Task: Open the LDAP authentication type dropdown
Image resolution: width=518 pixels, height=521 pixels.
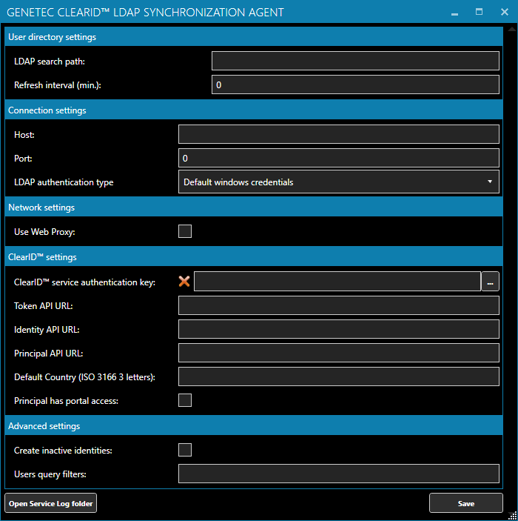Action: [x=338, y=182]
